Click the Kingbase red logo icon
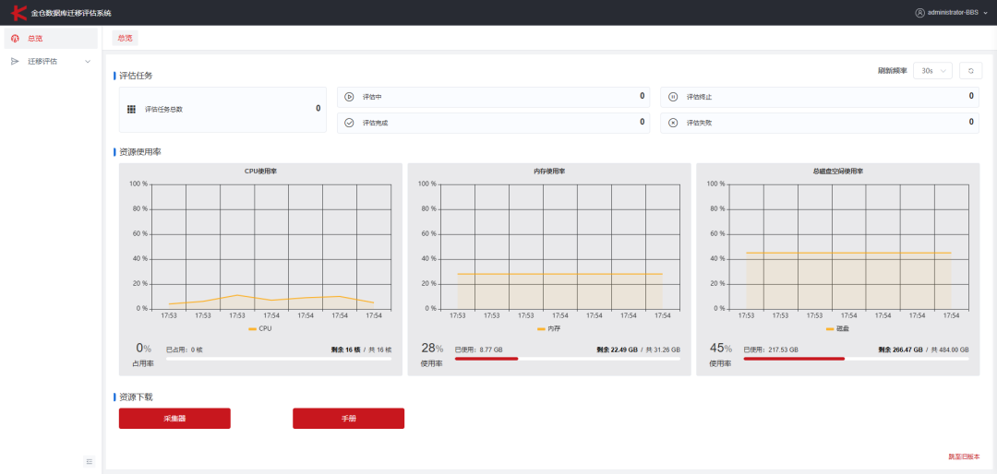The height and width of the screenshot is (474, 997). pyautogui.click(x=18, y=12)
